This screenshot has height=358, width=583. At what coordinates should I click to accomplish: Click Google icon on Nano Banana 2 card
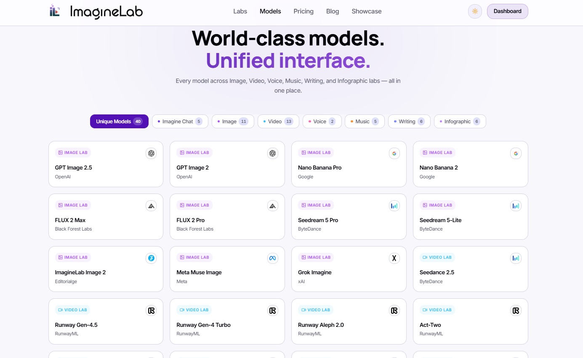[x=516, y=153]
